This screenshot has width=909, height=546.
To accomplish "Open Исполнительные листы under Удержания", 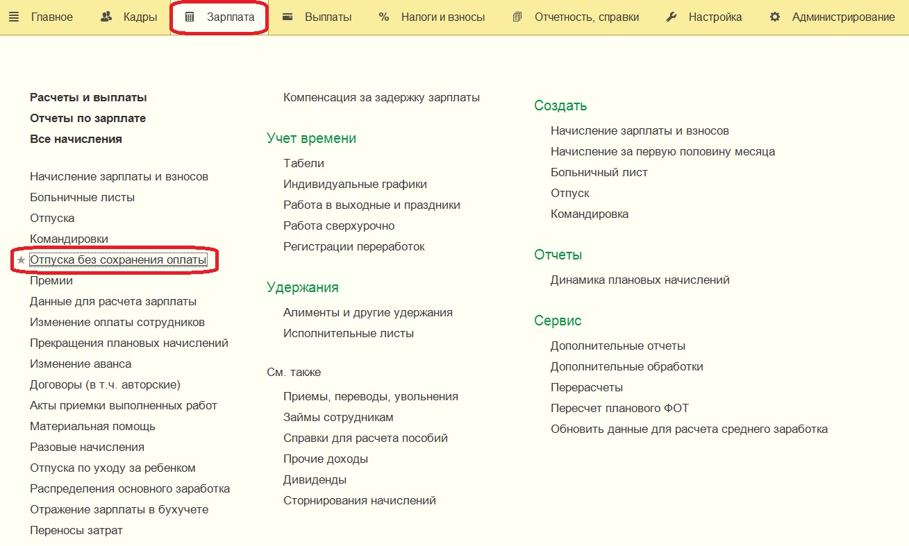I will click(x=349, y=333).
